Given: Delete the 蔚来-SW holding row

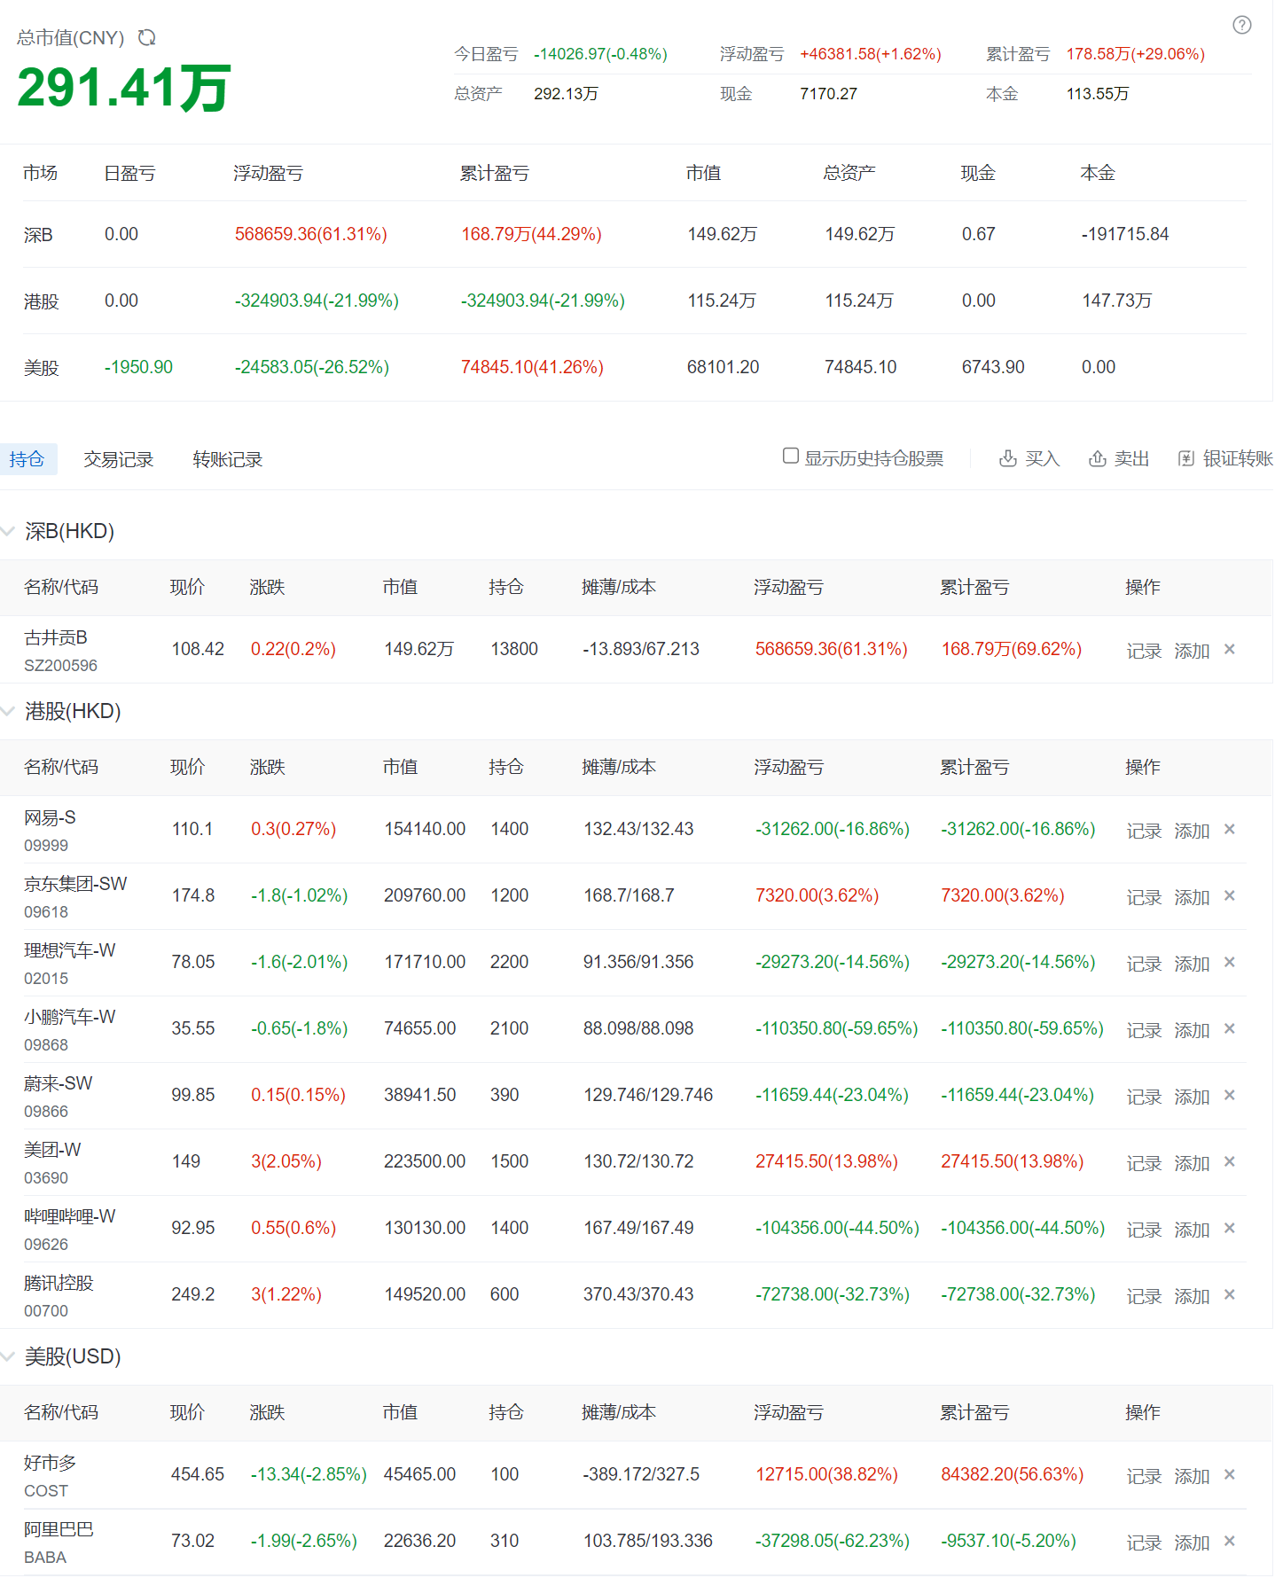Looking at the screenshot, I should tap(1230, 1095).
